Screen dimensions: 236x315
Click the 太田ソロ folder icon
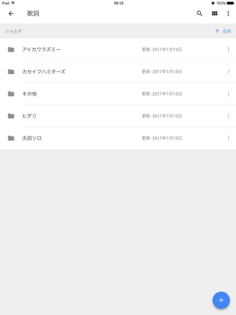[11, 138]
